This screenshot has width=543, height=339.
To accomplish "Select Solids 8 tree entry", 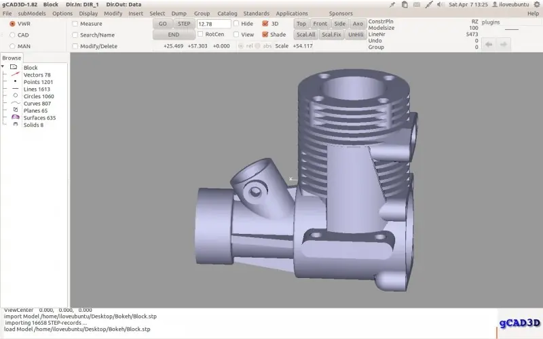I will pyautogui.click(x=33, y=125).
